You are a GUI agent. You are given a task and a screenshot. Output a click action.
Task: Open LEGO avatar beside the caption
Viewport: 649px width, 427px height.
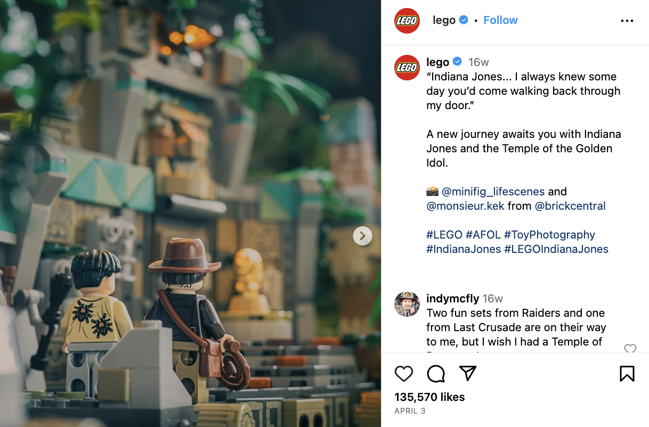407,68
